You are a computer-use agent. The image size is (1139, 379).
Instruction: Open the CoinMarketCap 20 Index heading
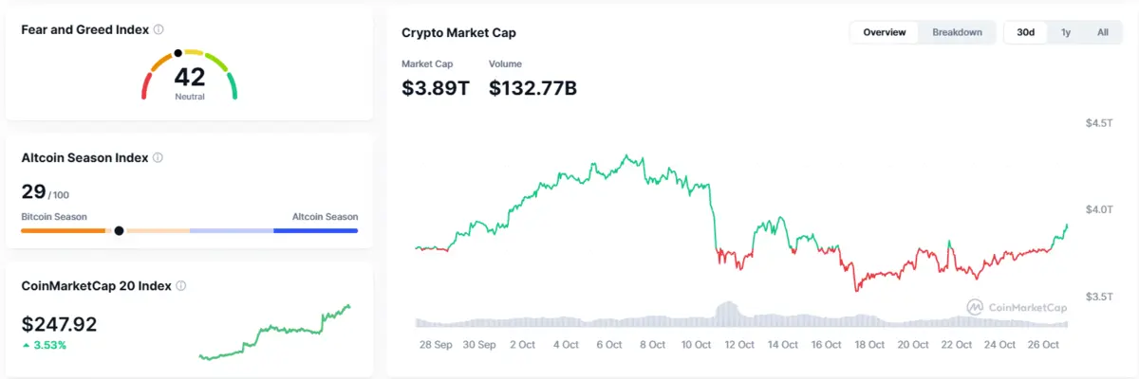[x=97, y=285]
